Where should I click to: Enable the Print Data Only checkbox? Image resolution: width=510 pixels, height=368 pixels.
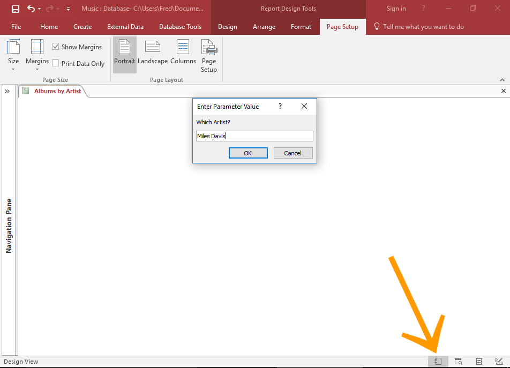(56, 63)
